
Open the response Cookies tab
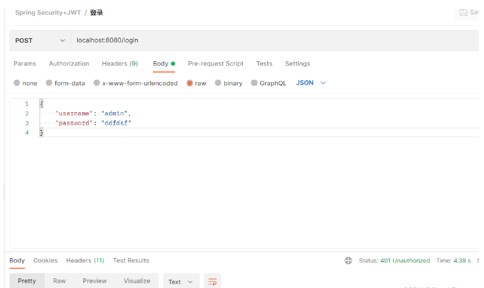[x=45, y=261]
